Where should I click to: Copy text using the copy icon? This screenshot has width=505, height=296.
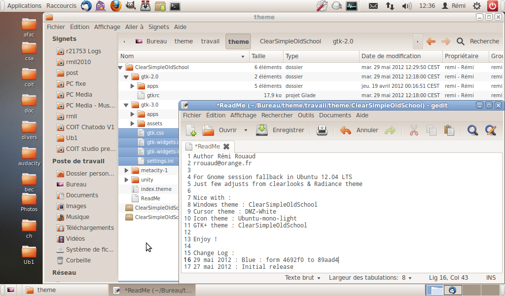pyautogui.click(x=431, y=130)
